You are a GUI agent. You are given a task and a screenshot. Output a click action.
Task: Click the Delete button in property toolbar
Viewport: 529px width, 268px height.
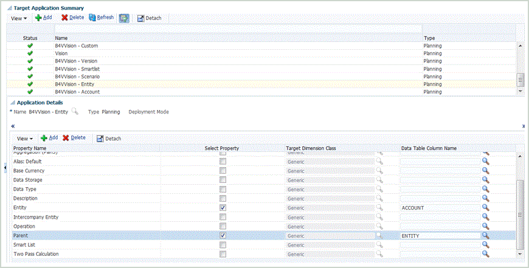click(x=74, y=138)
